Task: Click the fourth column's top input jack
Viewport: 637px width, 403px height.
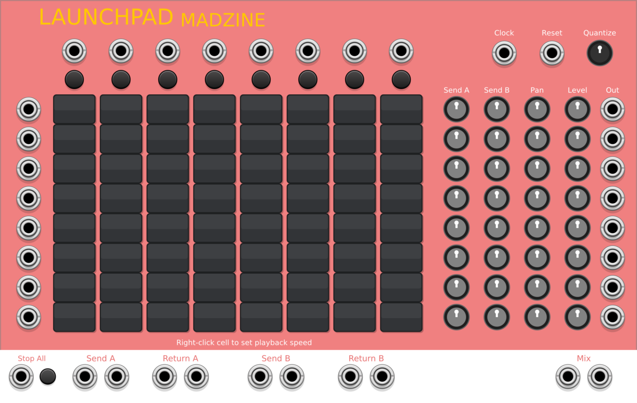Action: [x=214, y=51]
